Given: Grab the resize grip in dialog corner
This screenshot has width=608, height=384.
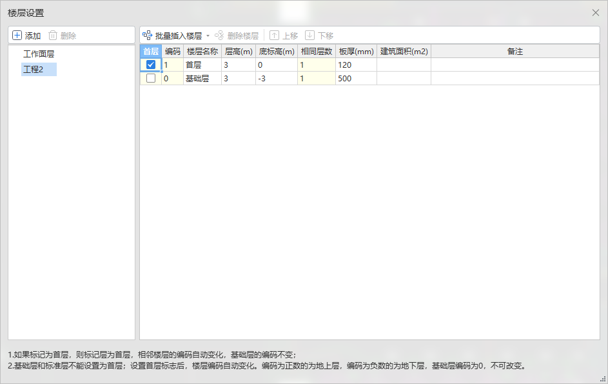Looking at the screenshot, I should (603, 379).
